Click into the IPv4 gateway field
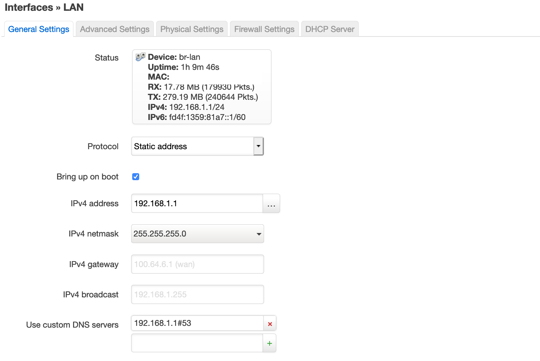This screenshot has height=361, width=540. click(x=197, y=264)
